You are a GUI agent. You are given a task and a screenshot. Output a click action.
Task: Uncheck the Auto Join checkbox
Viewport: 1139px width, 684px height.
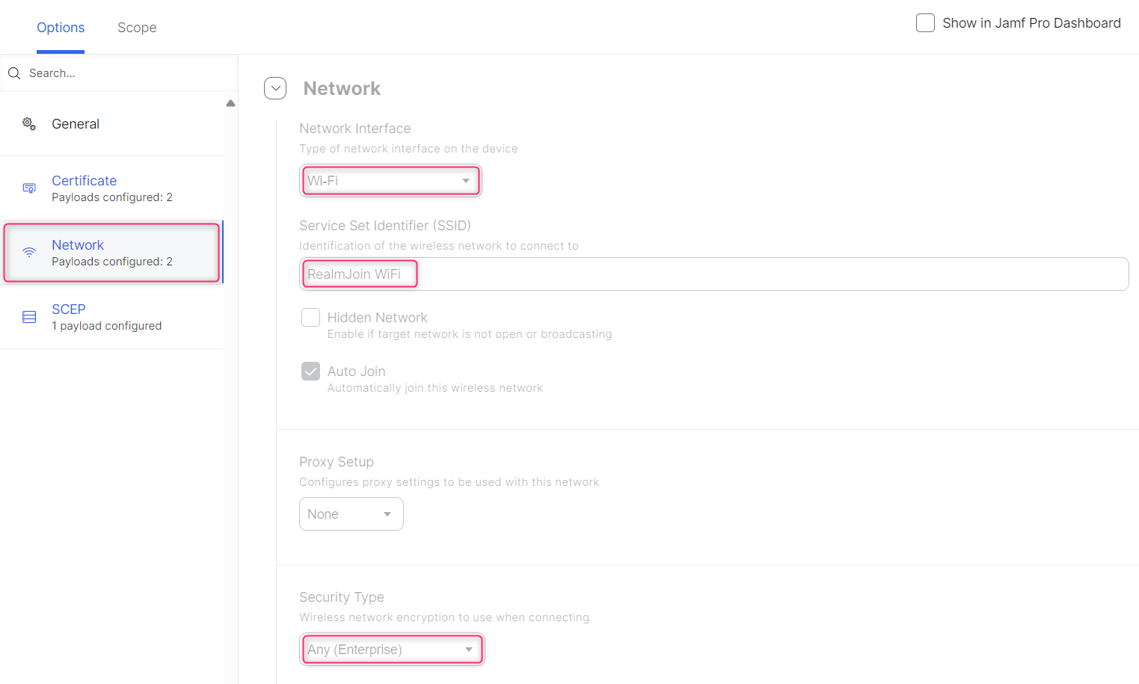(310, 372)
